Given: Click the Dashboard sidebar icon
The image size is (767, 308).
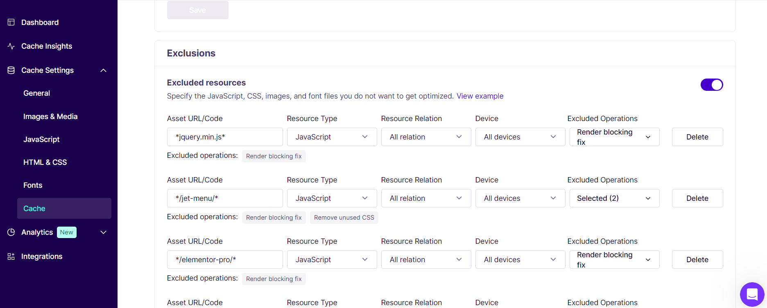Looking at the screenshot, I should point(11,22).
